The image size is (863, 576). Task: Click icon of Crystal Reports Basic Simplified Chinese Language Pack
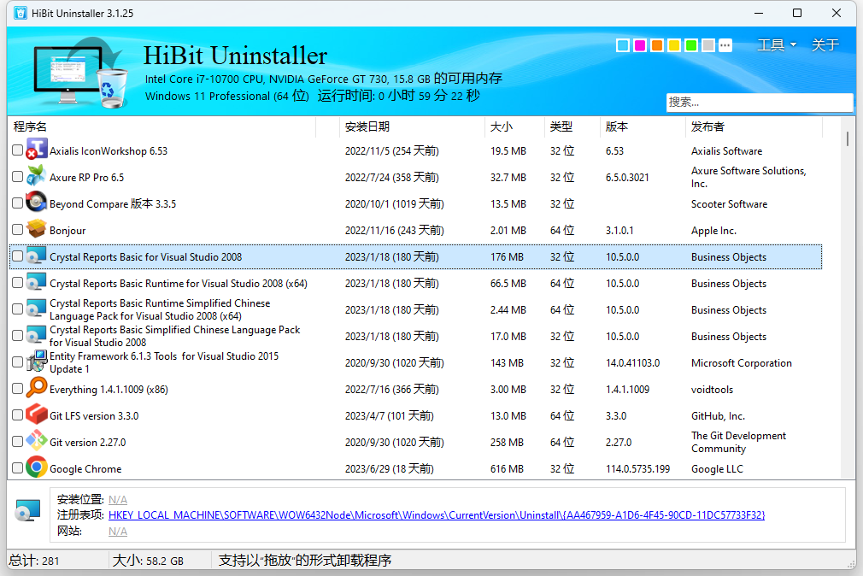click(37, 335)
